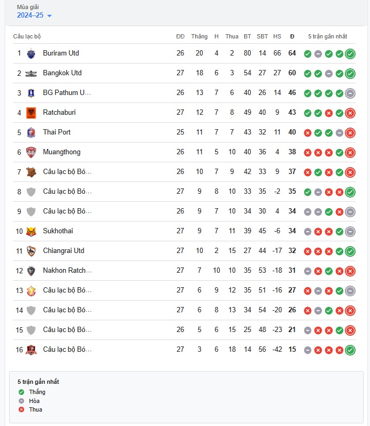Viewport: 370px width, 426px height.
Task: Open the 2024–25 season dropdown
Action: pyautogui.click(x=34, y=15)
